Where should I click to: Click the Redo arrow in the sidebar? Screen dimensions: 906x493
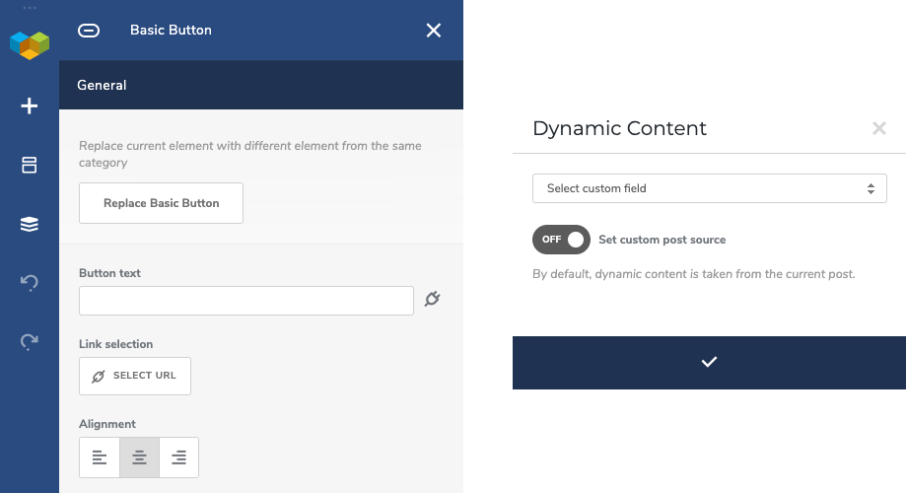[30, 341]
